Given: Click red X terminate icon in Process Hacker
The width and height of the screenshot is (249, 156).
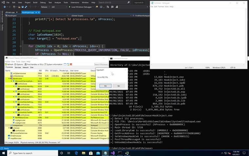Looking at the screenshot, I should (71, 64).
